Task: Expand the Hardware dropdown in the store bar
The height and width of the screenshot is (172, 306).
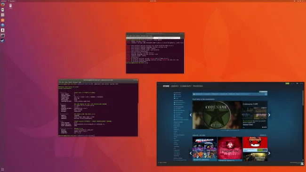Action: (x=223, y=94)
